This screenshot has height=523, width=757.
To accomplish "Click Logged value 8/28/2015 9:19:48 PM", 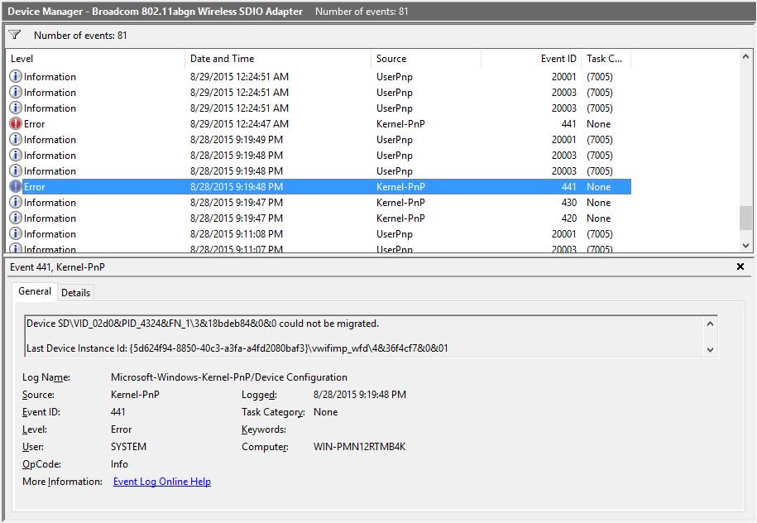I will coord(360,395).
